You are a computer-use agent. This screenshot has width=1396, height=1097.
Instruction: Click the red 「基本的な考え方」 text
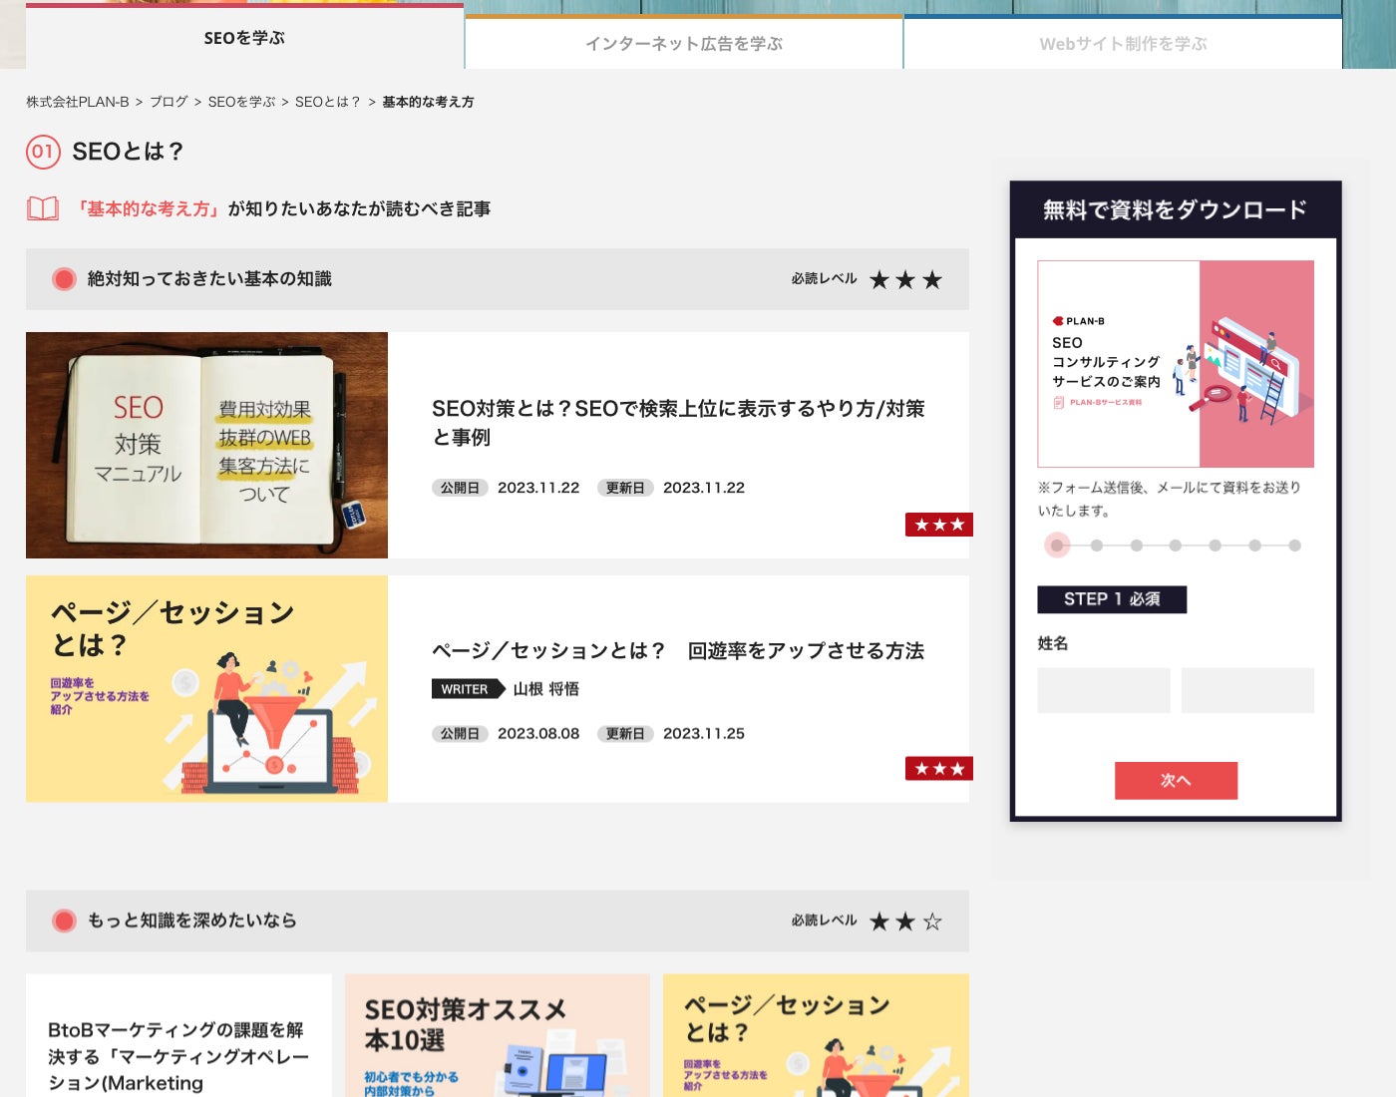tap(148, 208)
